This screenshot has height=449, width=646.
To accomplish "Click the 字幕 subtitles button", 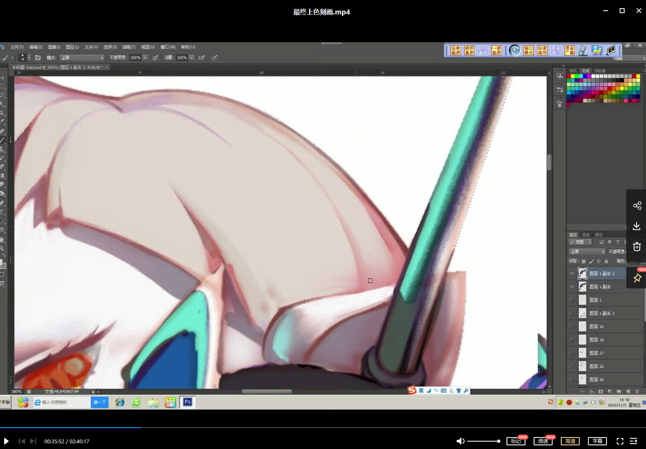I will [597, 441].
